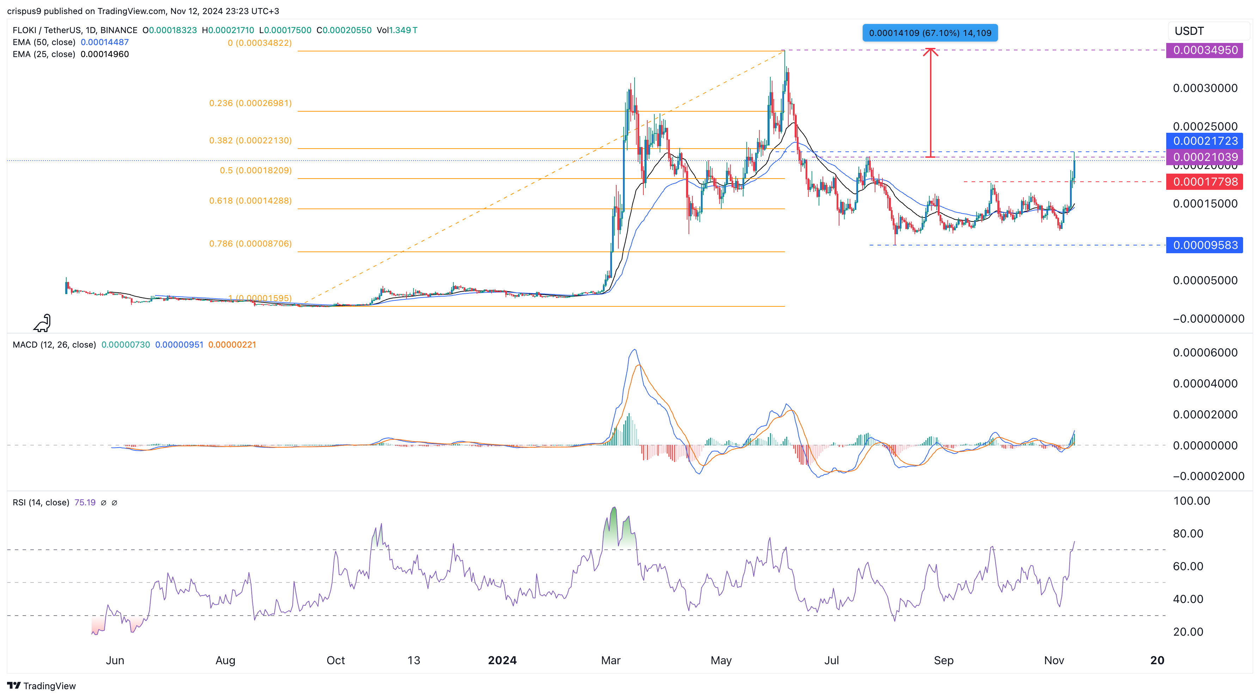The height and width of the screenshot is (698, 1260).
Task: Select the 0 (0.00034822) Fibonacci label
Action: [260, 43]
